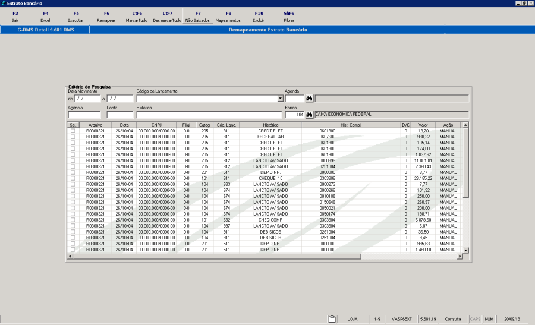Sort by Data column header
535x325 pixels.
click(x=124, y=125)
